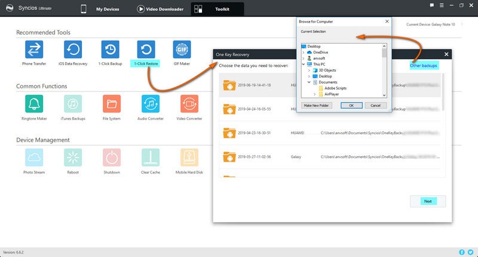The width and height of the screenshot is (478, 257).
Task: Click Current Device: Galaxy Note 10 label
Action: click(430, 25)
